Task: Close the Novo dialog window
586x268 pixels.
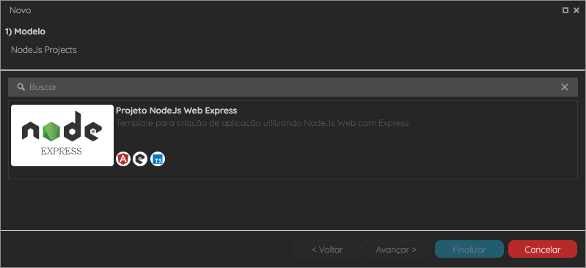Action: click(x=576, y=10)
